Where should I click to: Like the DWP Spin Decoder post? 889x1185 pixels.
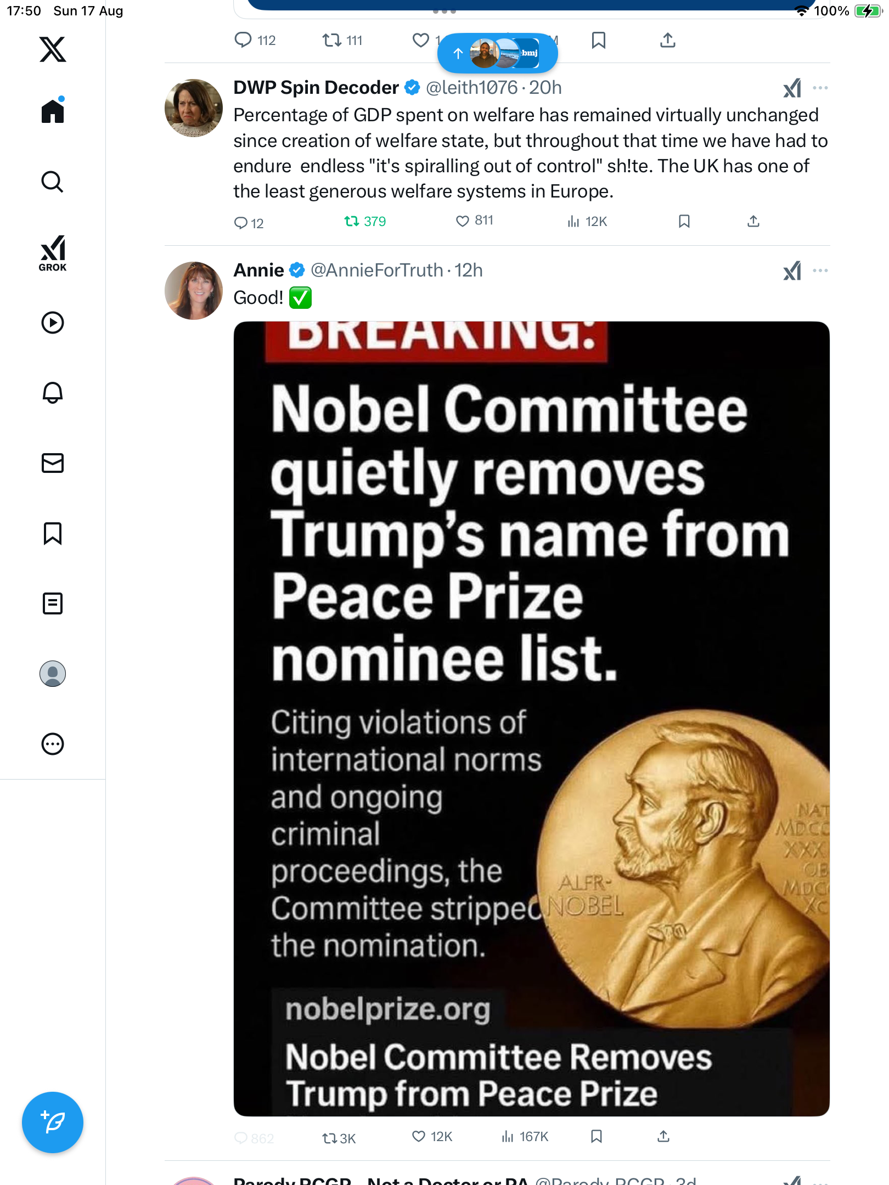tap(463, 221)
